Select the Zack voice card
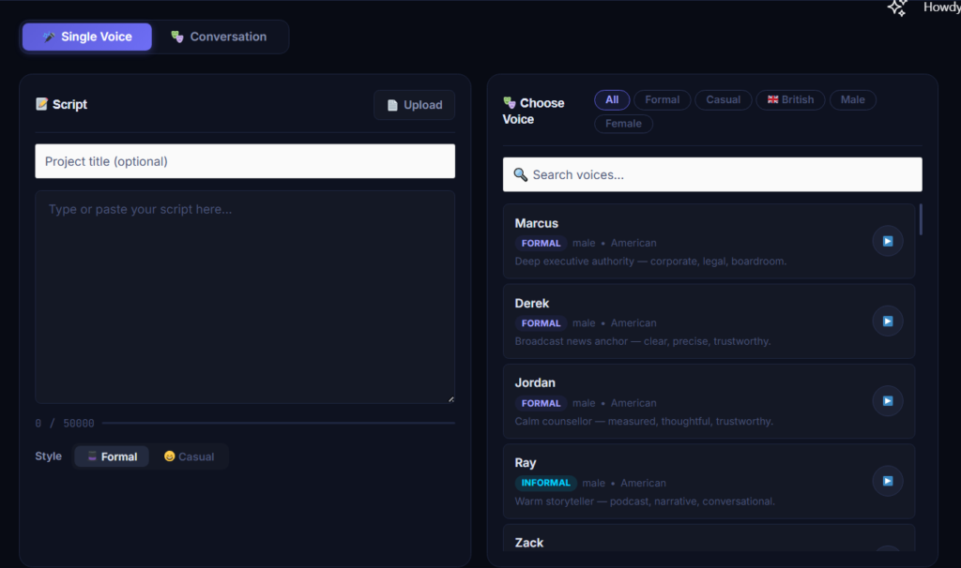Screen dimensions: 961x568 [709, 538]
